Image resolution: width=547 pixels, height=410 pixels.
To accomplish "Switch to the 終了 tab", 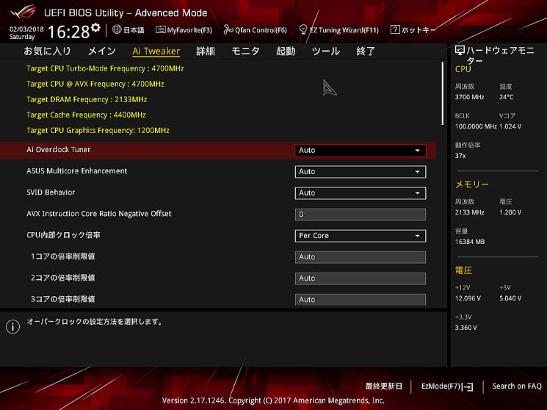I will pyautogui.click(x=366, y=51).
